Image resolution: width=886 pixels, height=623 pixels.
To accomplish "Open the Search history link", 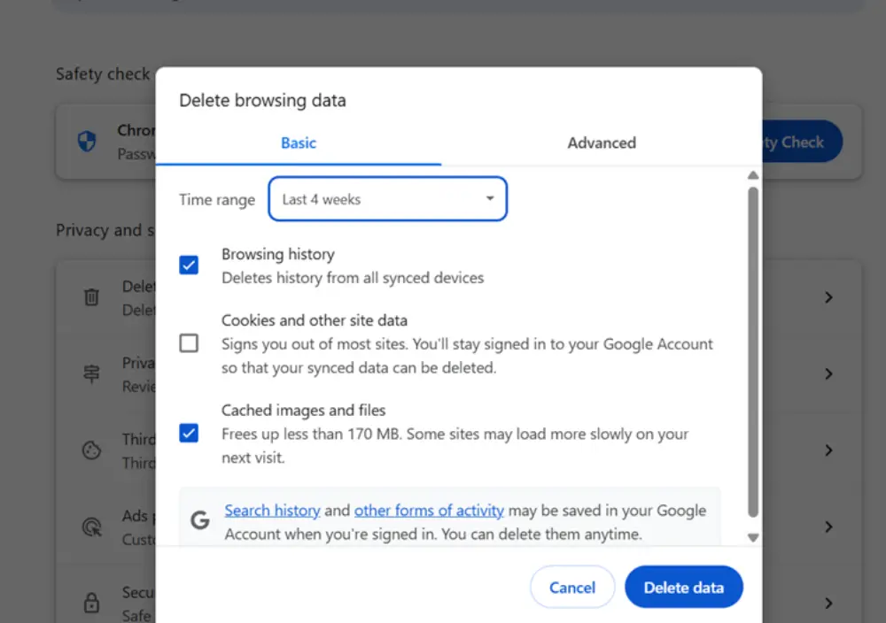I will pos(272,511).
